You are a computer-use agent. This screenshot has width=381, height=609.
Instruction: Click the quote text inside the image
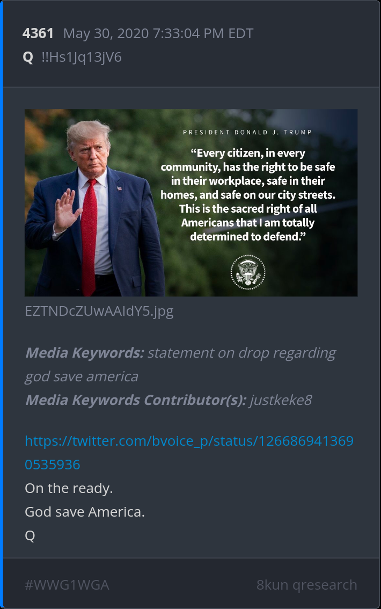(x=248, y=194)
